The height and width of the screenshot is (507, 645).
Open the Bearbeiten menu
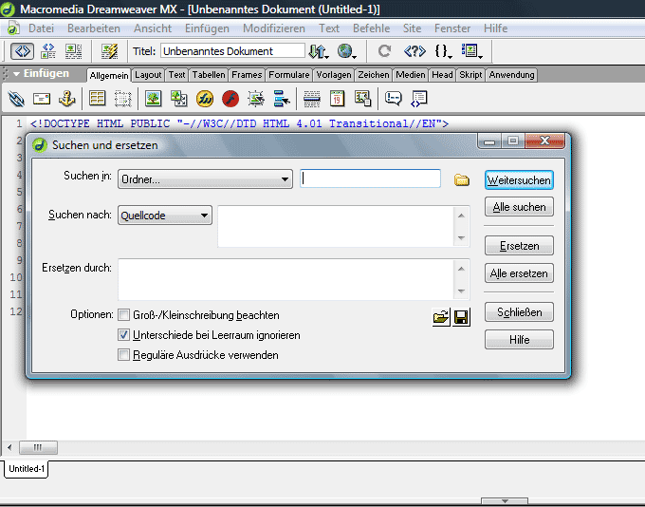click(94, 28)
